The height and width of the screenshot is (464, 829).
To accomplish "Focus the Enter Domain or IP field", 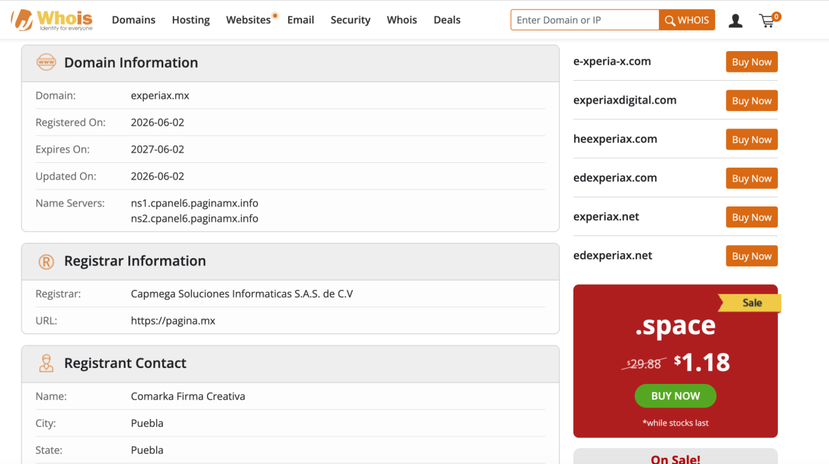I will click(584, 20).
